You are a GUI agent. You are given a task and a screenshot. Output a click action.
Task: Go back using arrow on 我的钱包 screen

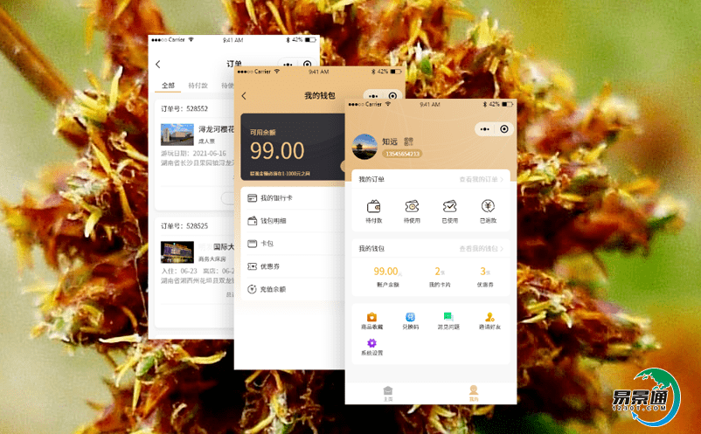(x=244, y=95)
